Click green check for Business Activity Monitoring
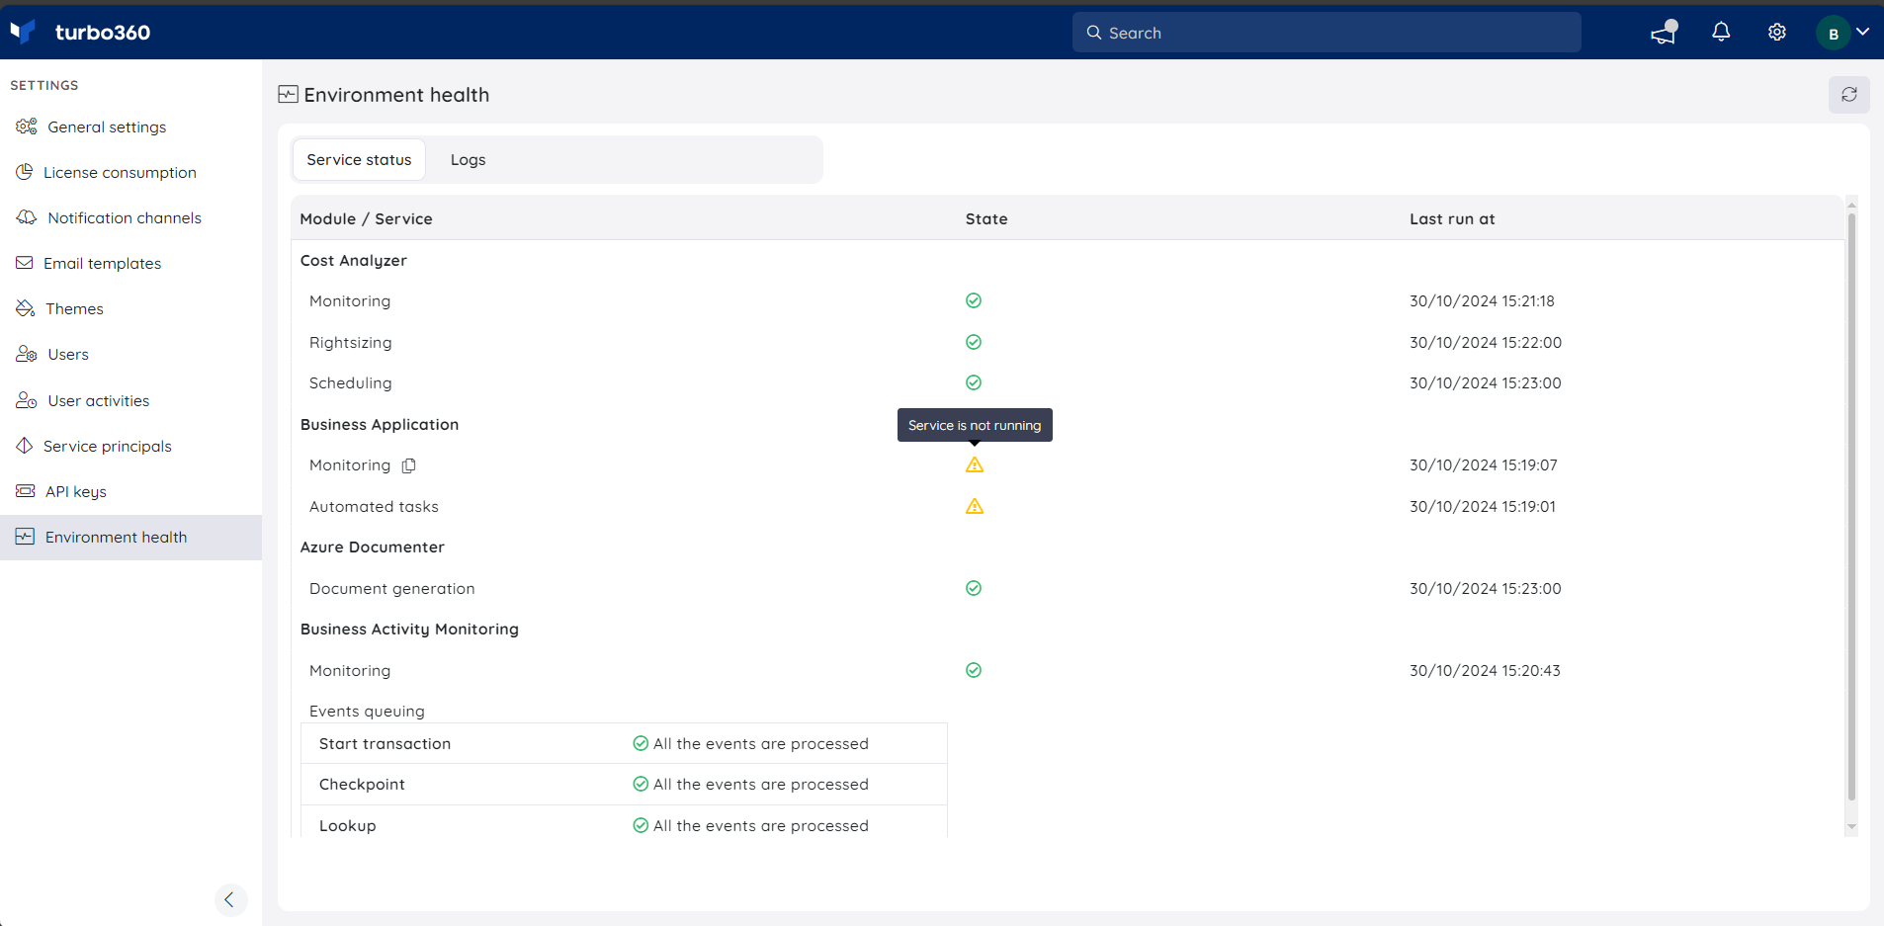This screenshot has height=926, width=1884. pyautogui.click(x=974, y=670)
